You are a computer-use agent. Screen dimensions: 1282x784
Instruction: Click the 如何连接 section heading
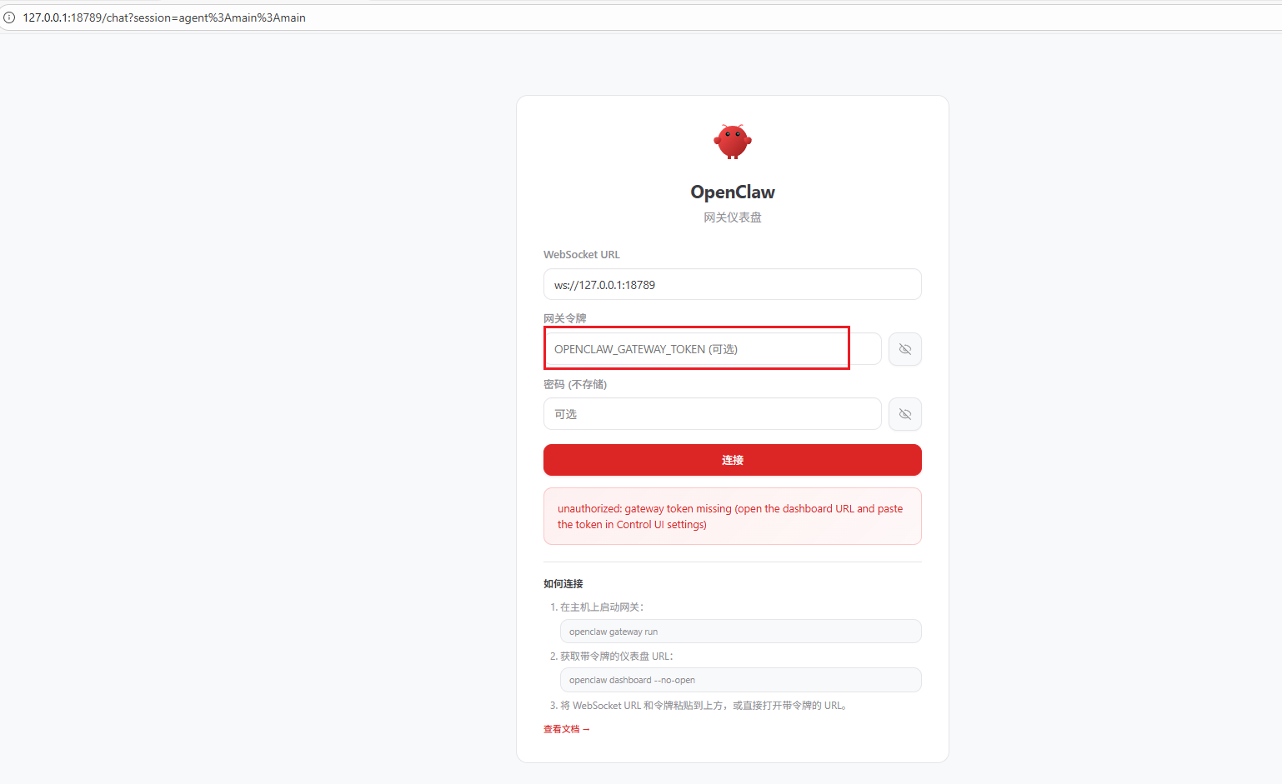563,584
